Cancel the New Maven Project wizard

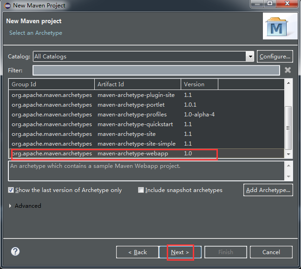(x=271, y=252)
